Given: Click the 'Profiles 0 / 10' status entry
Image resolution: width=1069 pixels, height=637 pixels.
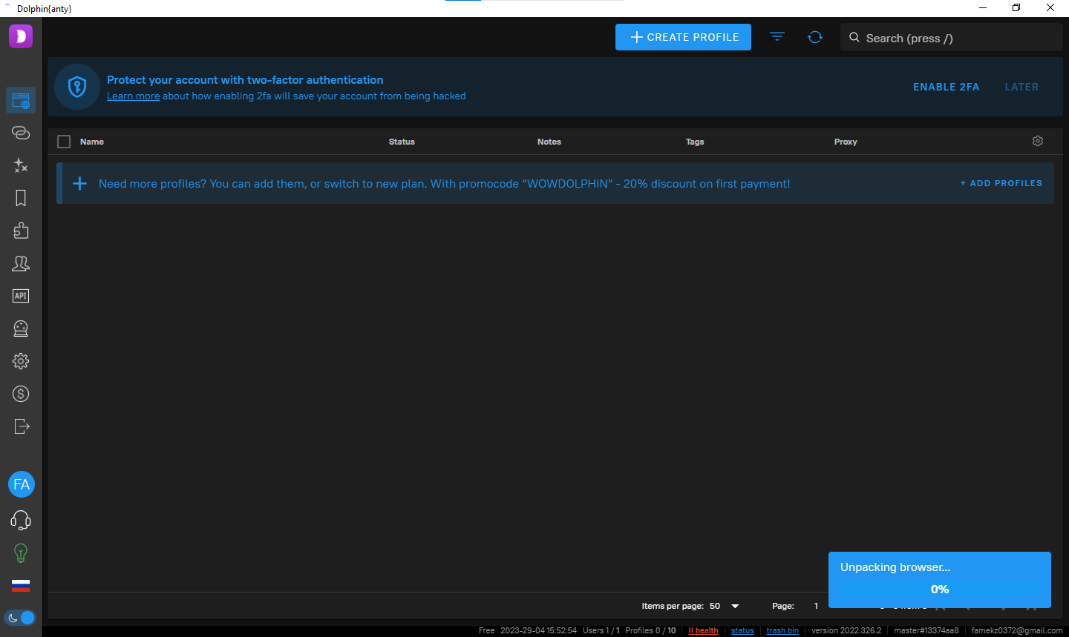Looking at the screenshot, I should pyautogui.click(x=650, y=630).
